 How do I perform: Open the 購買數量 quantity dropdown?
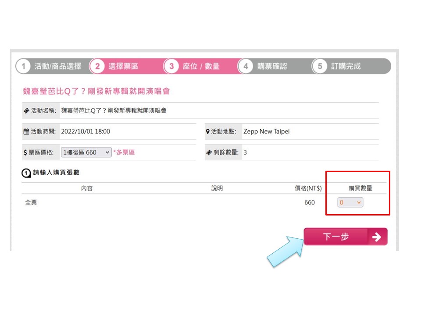[x=350, y=202]
